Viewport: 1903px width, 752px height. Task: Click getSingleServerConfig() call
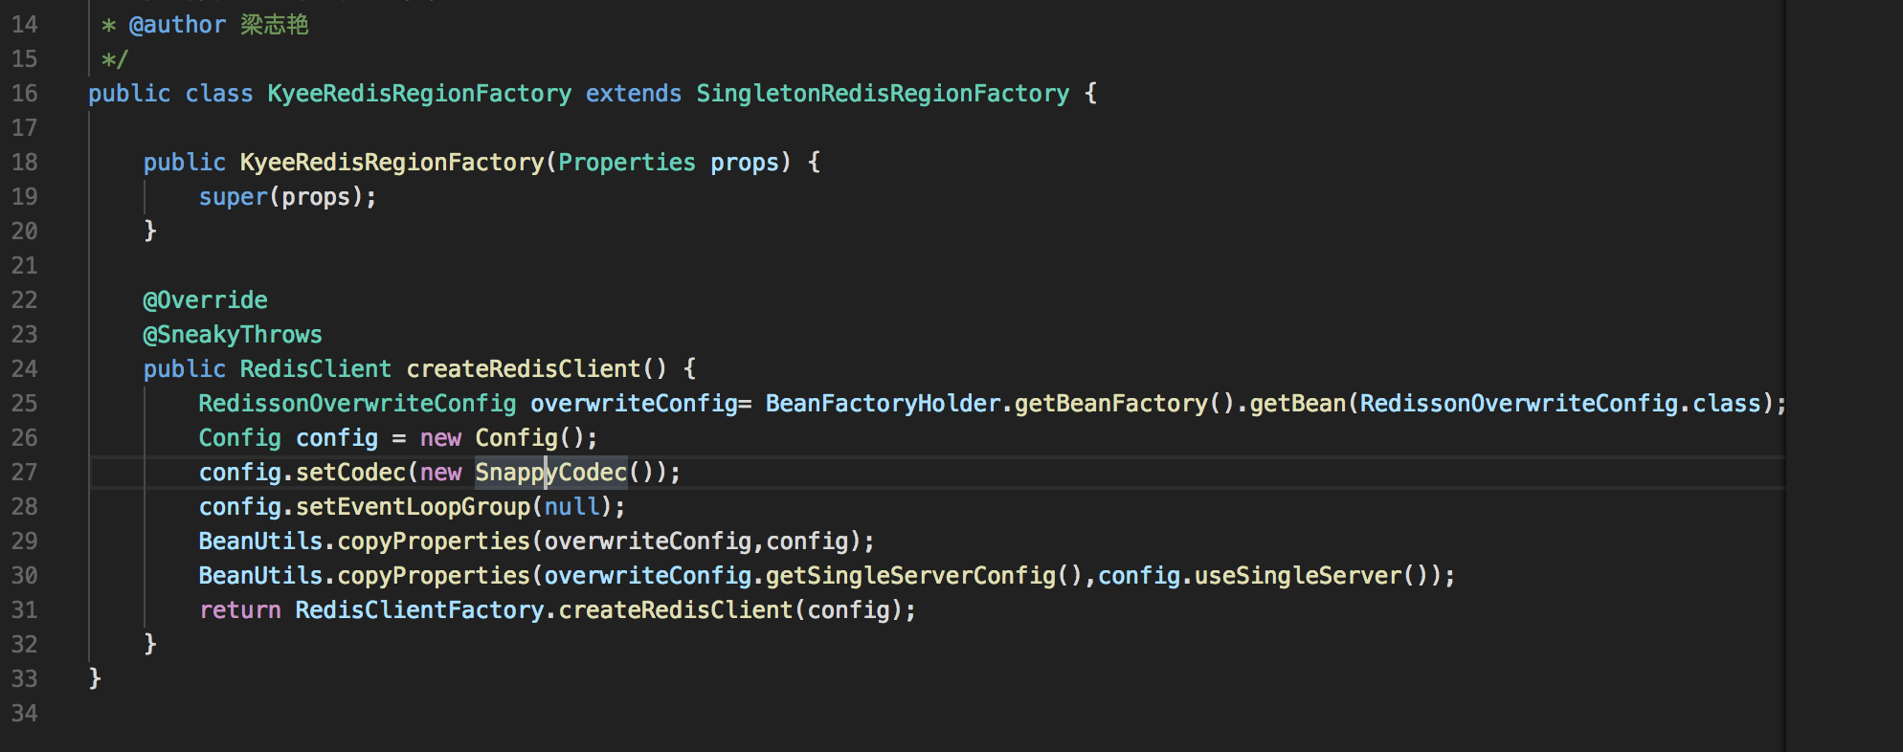point(924,576)
